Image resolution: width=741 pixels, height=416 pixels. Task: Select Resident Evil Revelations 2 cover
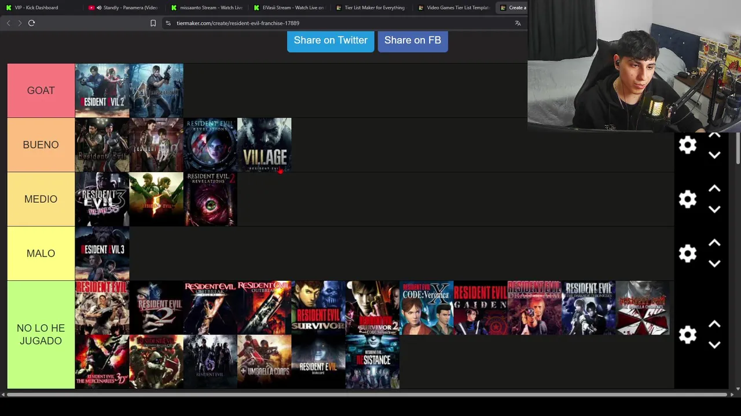click(x=210, y=199)
